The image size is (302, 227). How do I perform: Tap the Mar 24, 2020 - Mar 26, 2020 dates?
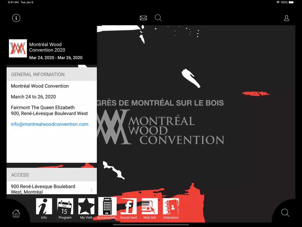(56, 58)
